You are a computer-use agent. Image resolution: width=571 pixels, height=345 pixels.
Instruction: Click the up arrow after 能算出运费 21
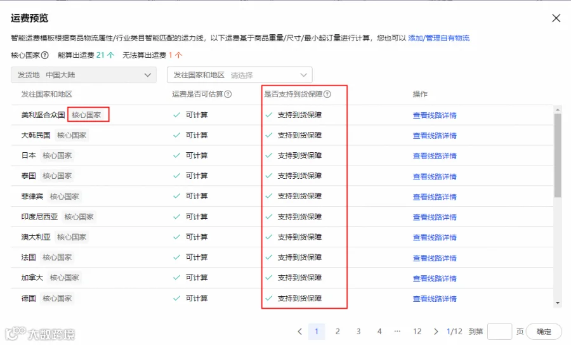point(110,55)
